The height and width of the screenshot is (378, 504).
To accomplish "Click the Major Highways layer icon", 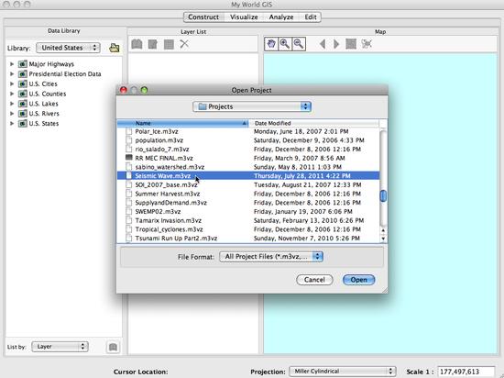I will pyautogui.click(x=23, y=64).
